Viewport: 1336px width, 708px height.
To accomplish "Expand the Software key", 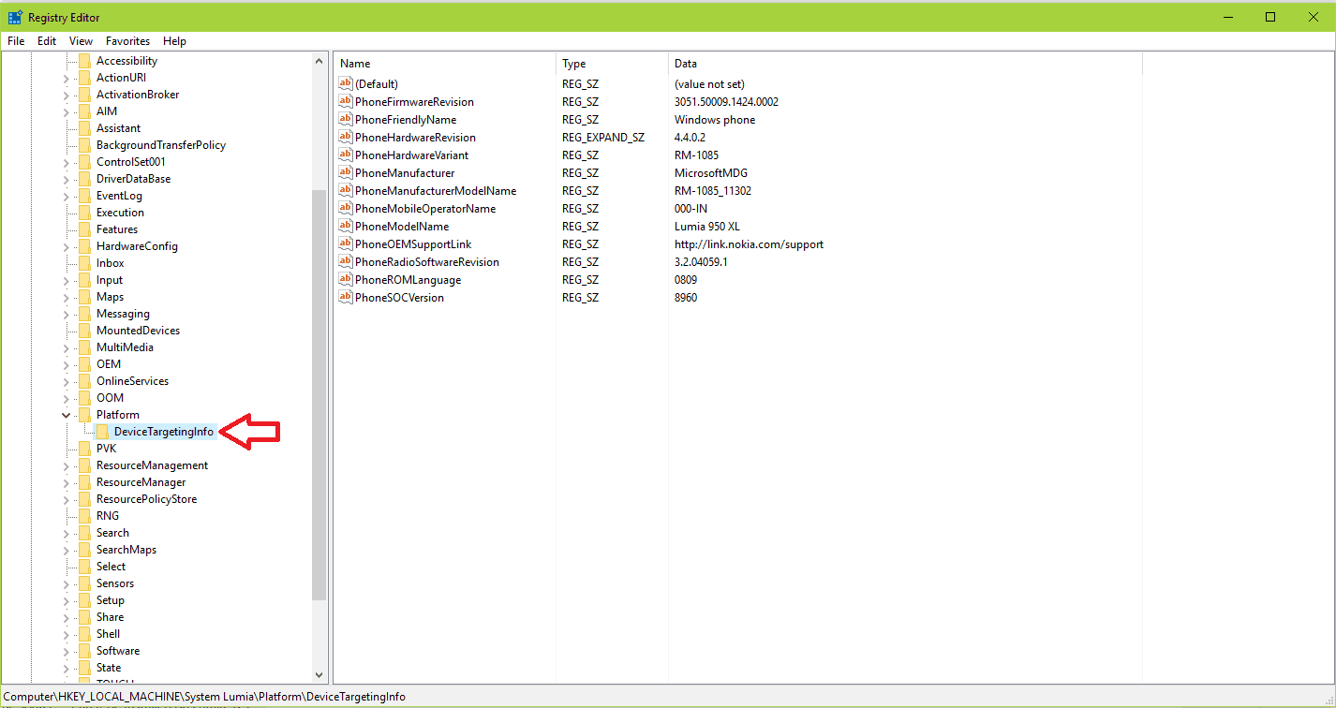I will pyautogui.click(x=66, y=651).
